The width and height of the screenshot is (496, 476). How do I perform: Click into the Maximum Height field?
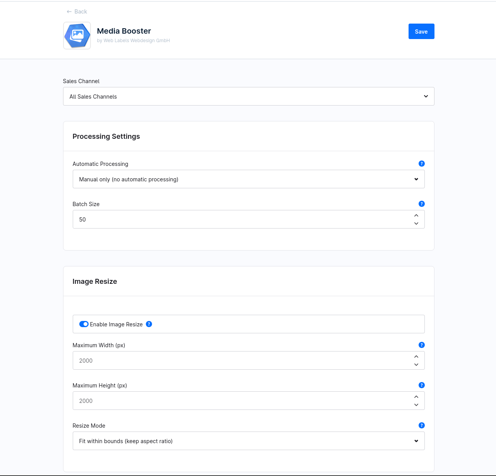coord(240,401)
